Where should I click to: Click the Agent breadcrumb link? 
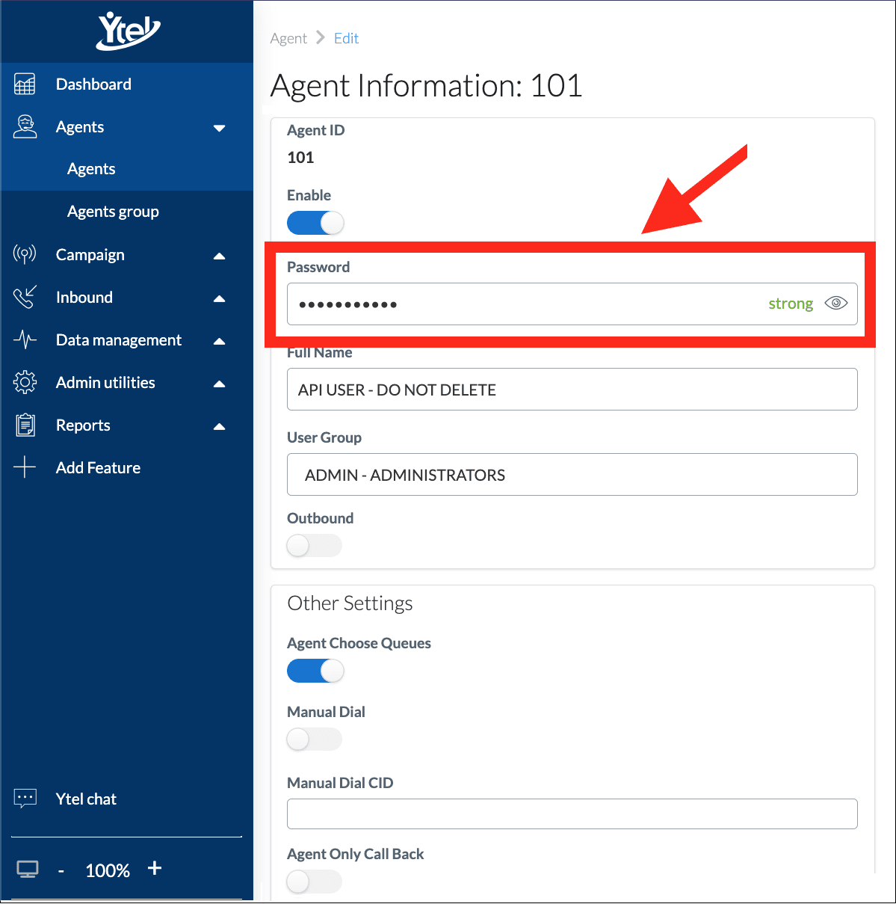pyautogui.click(x=288, y=38)
